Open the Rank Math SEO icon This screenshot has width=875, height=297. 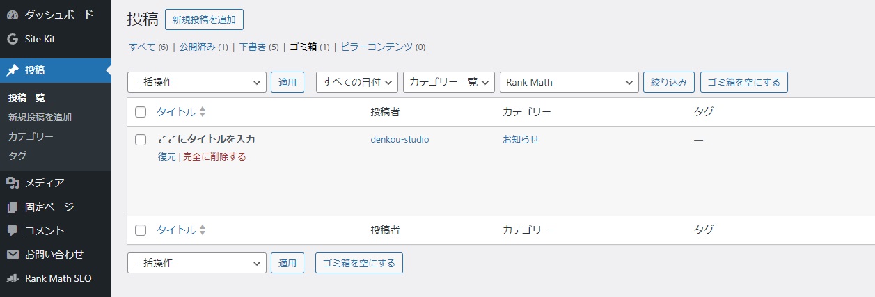tap(12, 279)
